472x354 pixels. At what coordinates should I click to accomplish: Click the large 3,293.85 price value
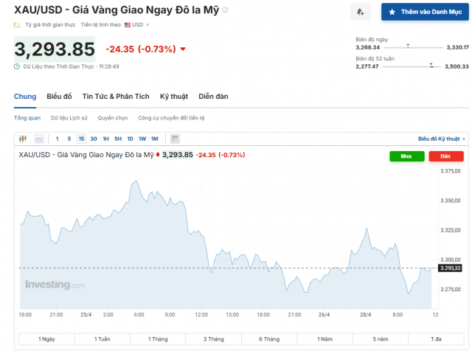55,49
